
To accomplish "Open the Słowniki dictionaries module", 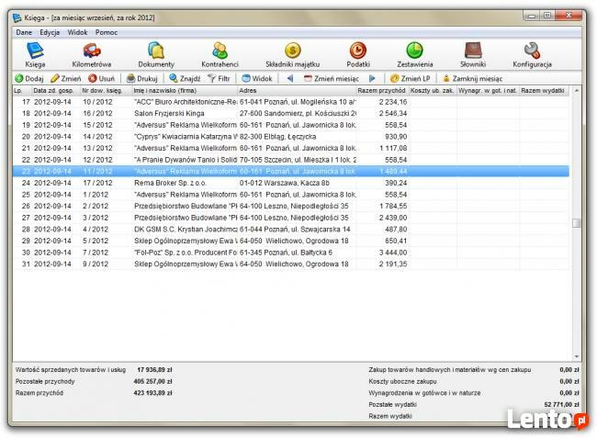I will click(473, 54).
